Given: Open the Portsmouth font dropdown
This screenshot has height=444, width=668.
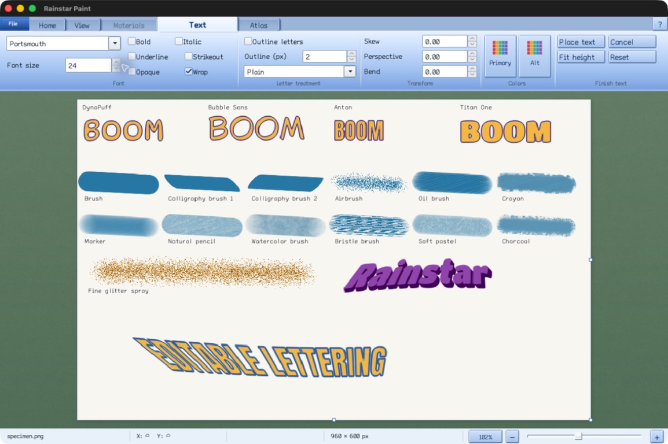Looking at the screenshot, I should pos(115,43).
